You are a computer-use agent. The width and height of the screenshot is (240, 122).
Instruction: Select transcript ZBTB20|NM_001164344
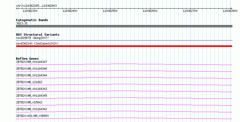[x=32, y=75]
